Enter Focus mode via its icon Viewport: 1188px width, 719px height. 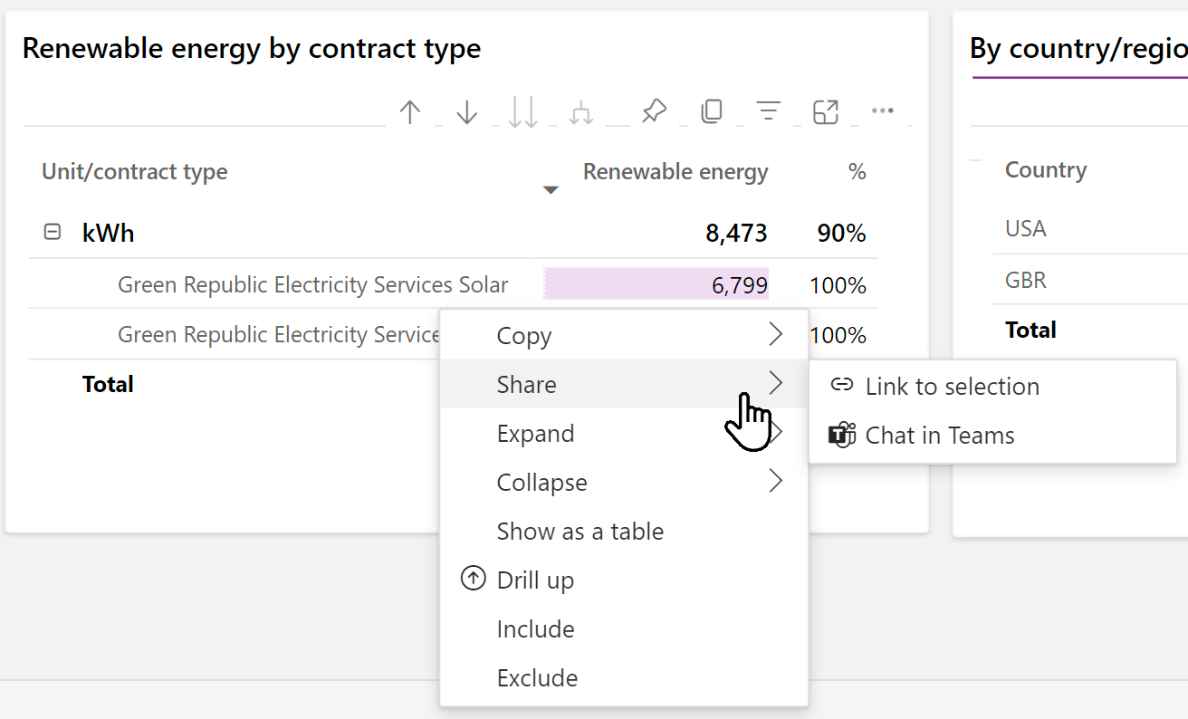click(x=825, y=110)
